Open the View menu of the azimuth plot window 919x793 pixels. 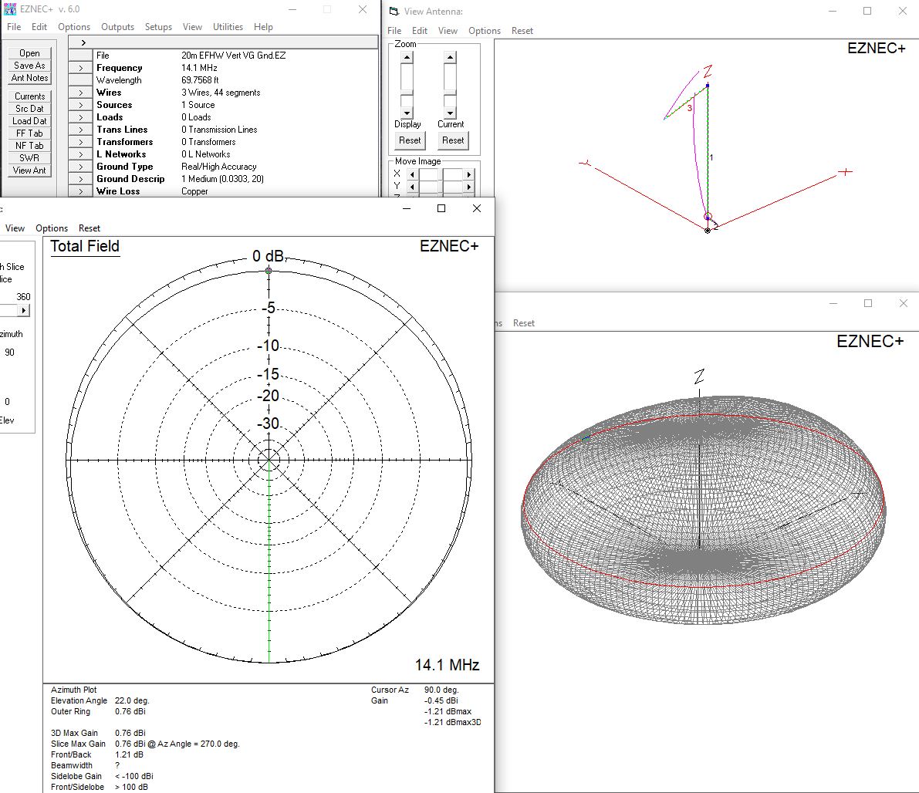15,228
